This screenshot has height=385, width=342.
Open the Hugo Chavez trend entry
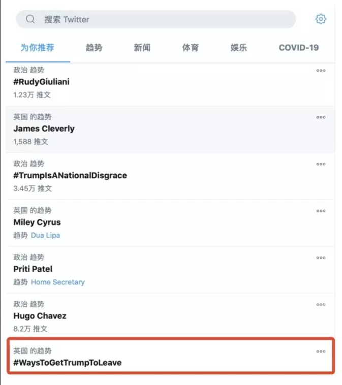click(x=171, y=316)
